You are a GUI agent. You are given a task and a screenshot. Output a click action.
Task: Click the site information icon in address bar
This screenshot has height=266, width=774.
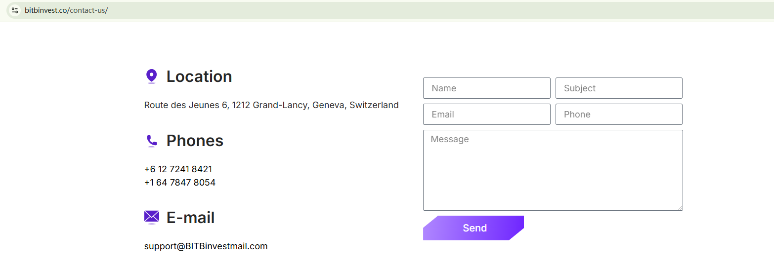15,10
